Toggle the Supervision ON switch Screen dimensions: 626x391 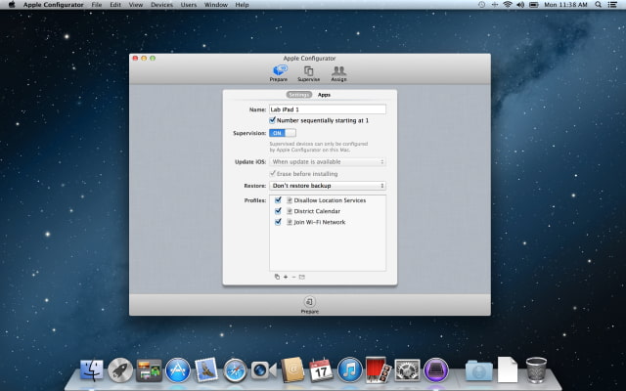pyautogui.click(x=282, y=132)
